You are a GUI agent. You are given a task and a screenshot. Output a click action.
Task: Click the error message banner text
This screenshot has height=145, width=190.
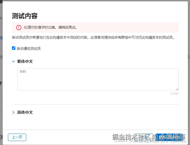[x=50, y=28]
